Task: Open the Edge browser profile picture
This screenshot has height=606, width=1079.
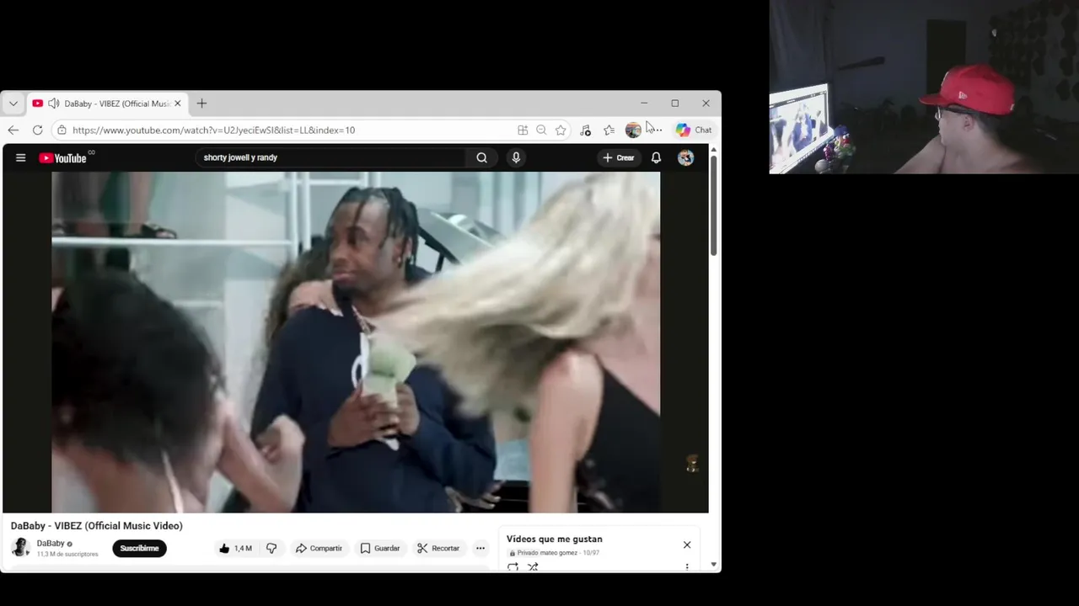Action: click(633, 130)
